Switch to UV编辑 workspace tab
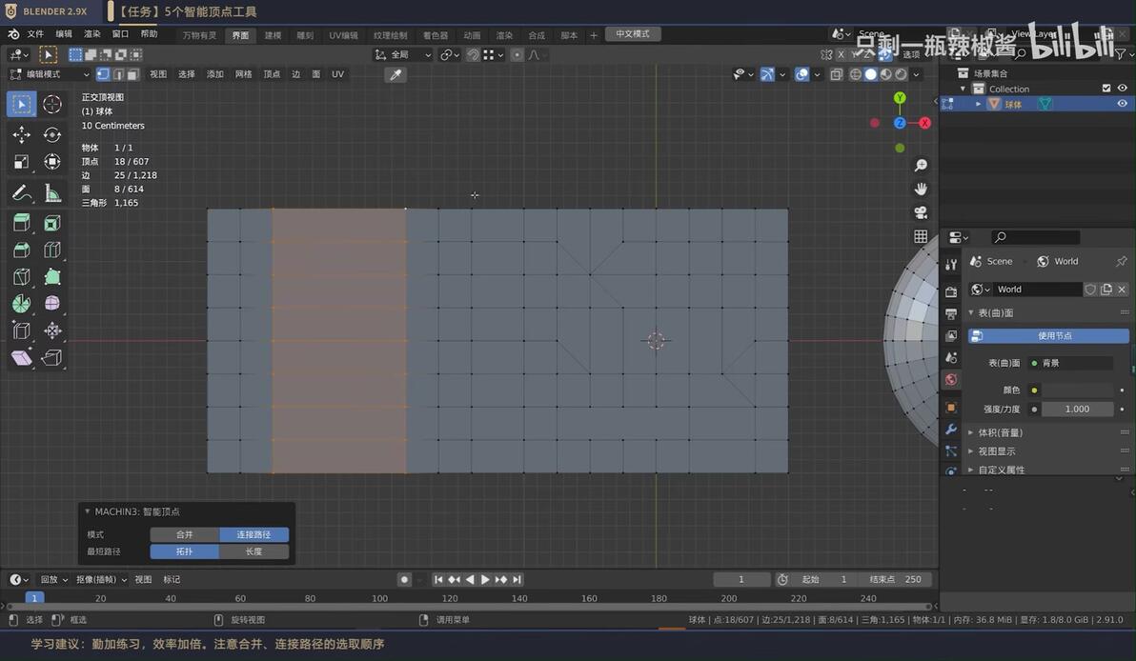 (x=343, y=34)
